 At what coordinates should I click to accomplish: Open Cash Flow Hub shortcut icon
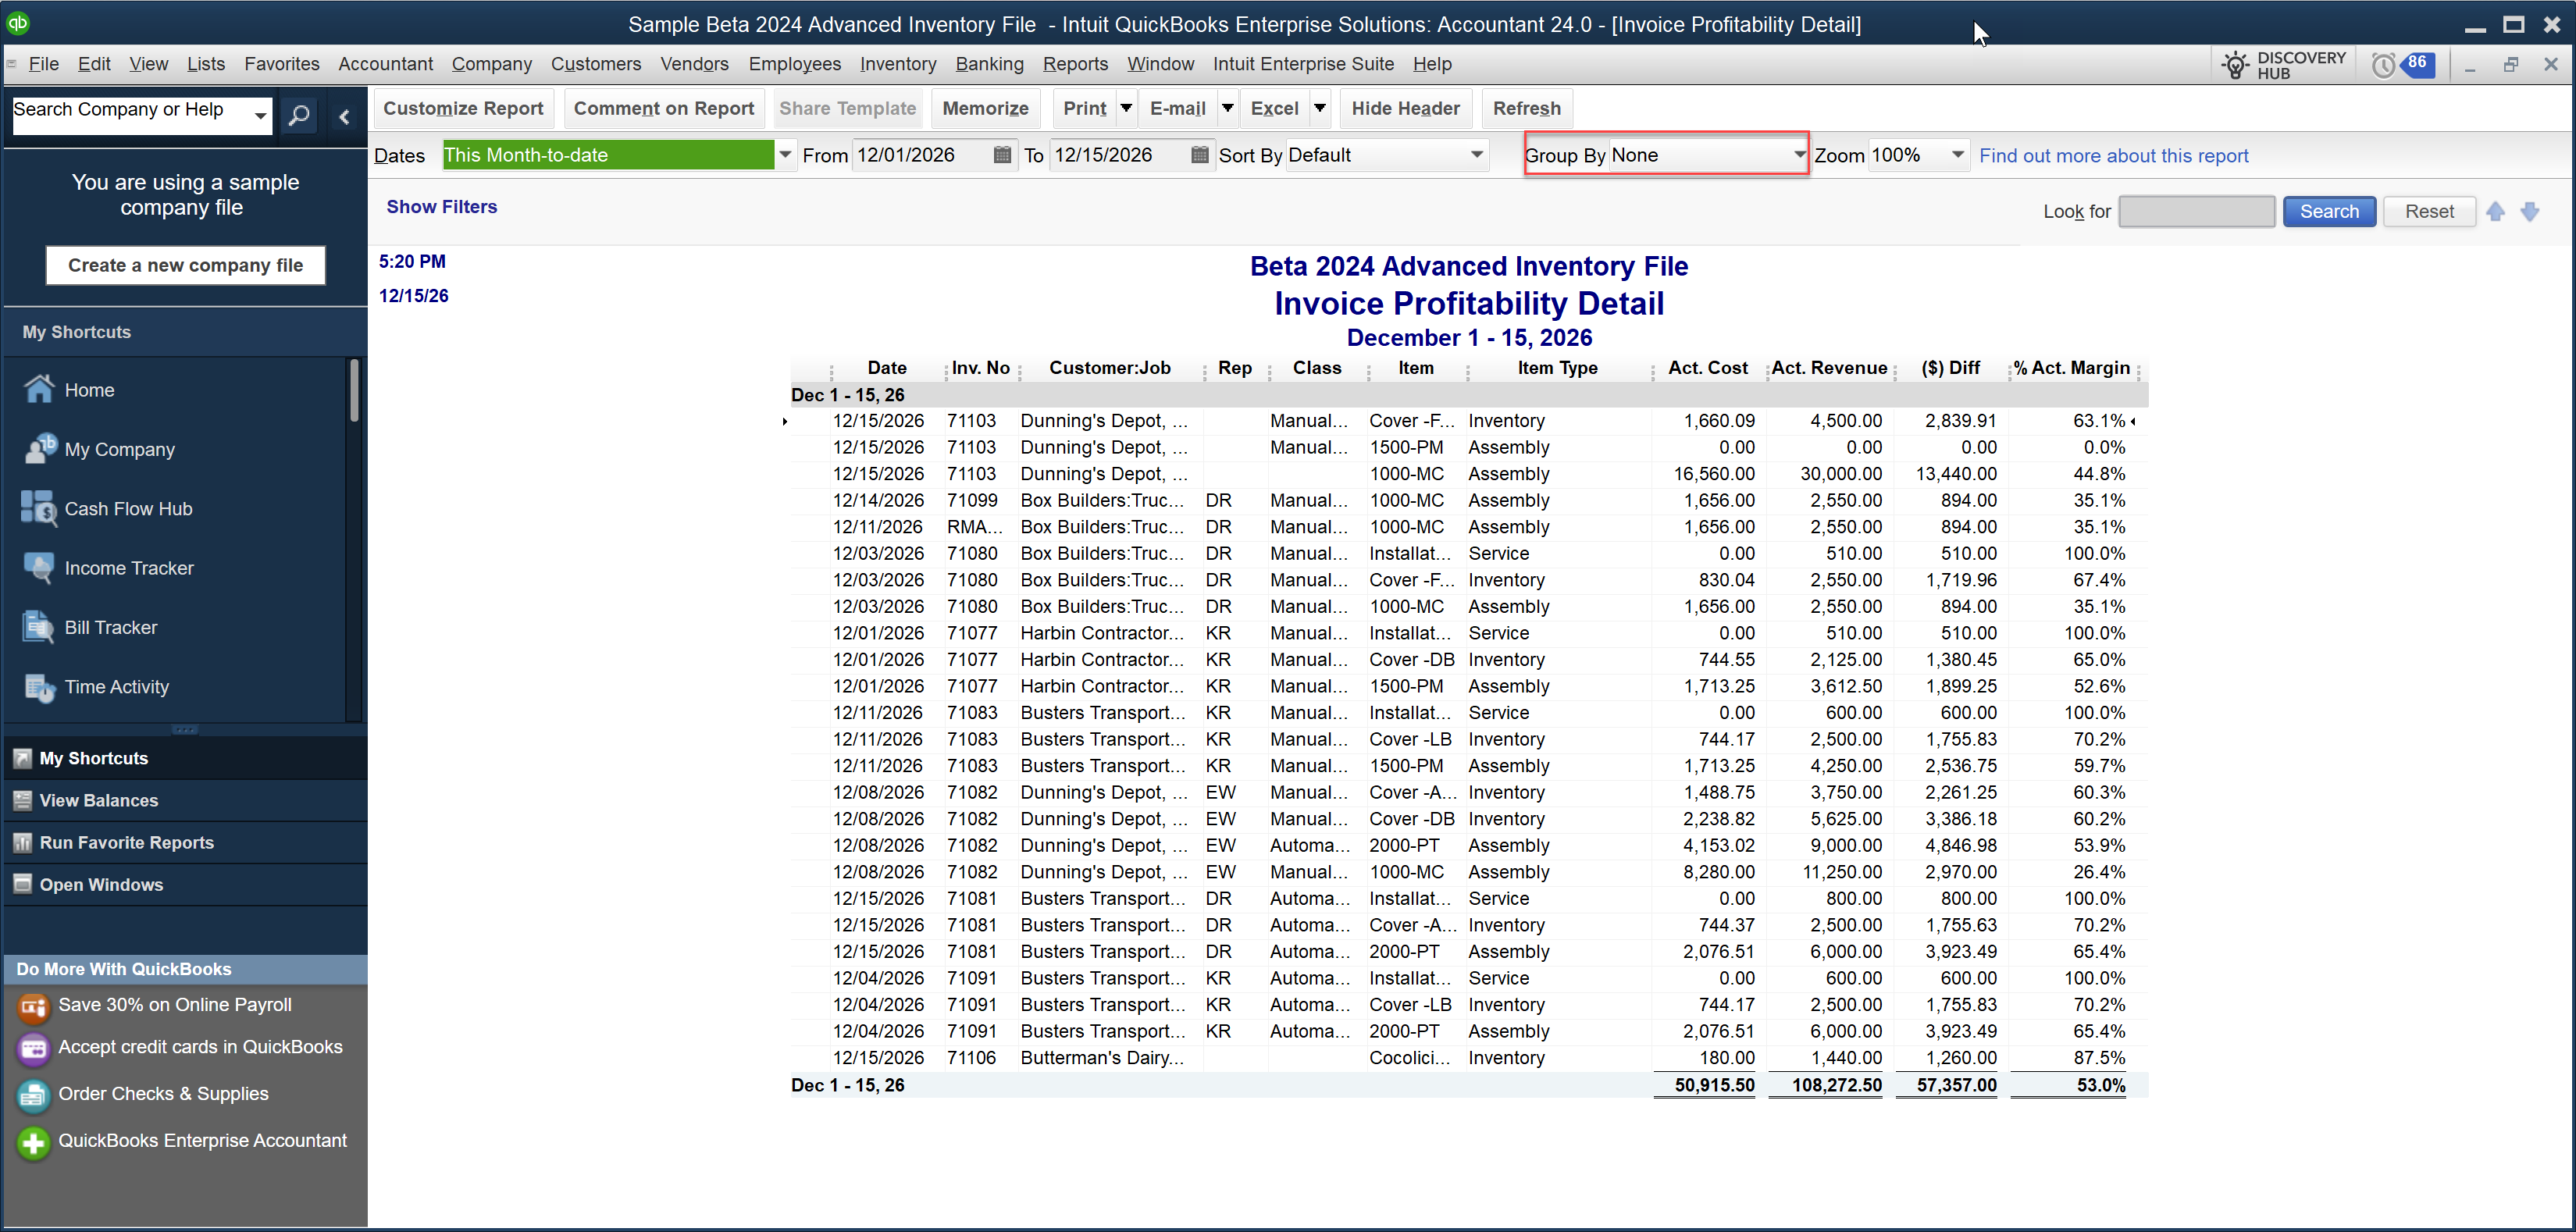pyautogui.click(x=39, y=508)
